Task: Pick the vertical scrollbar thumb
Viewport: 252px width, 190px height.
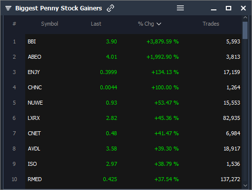Action: (245, 31)
